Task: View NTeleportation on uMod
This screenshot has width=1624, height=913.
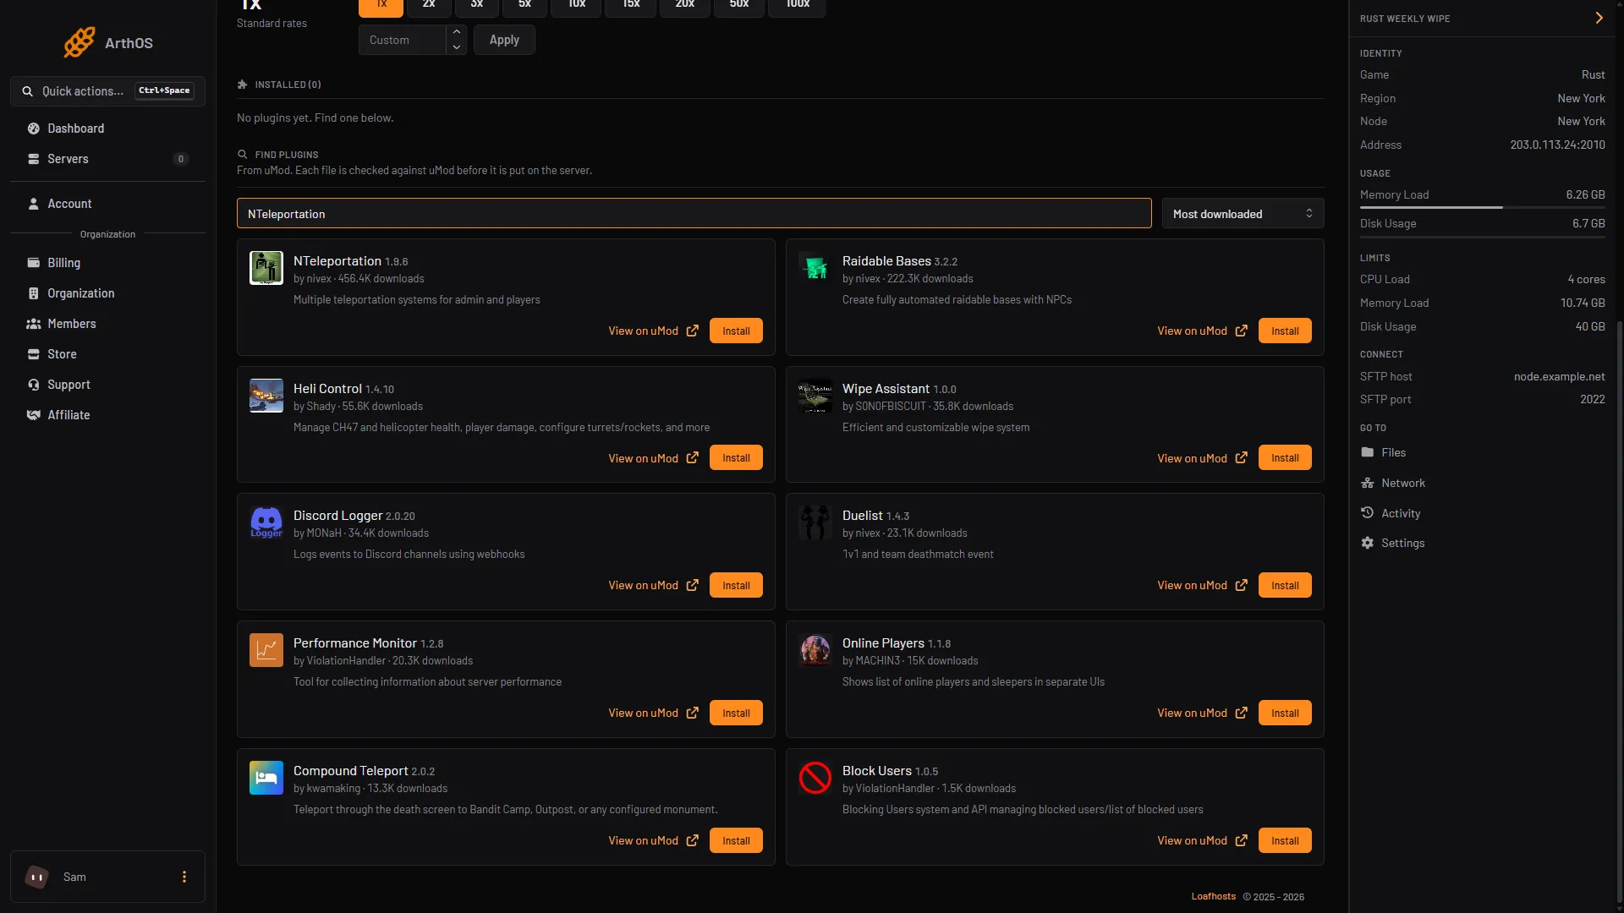Action: coord(653,331)
